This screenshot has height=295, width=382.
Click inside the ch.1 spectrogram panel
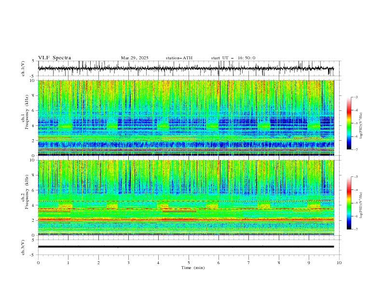point(186,118)
